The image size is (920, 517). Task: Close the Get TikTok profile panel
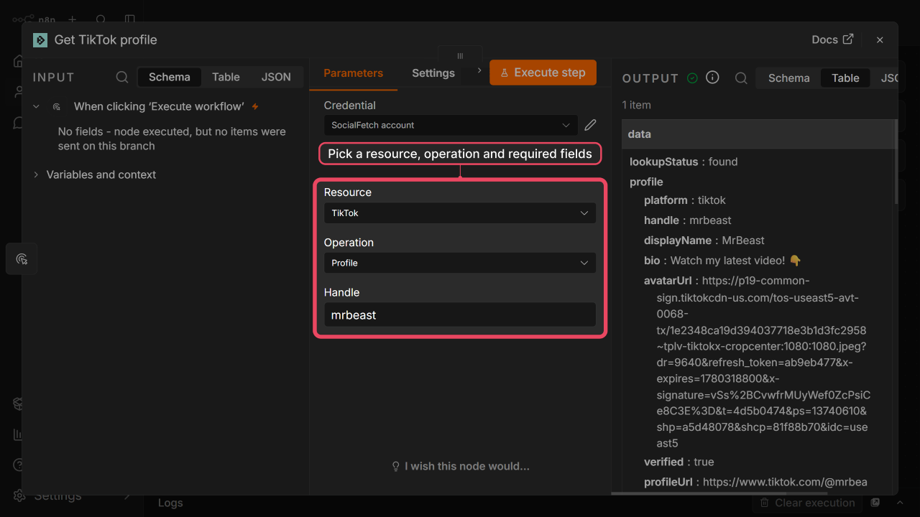880,40
